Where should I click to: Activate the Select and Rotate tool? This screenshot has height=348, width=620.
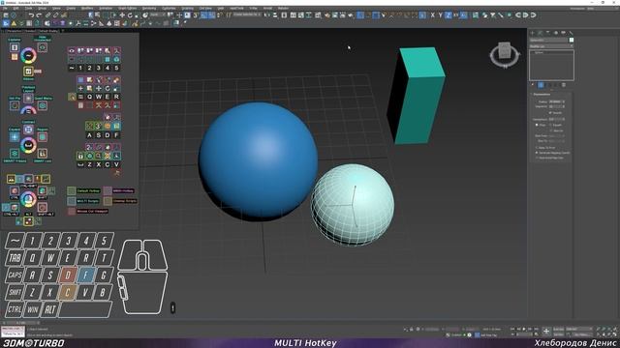pyautogui.click(x=130, y=15)
